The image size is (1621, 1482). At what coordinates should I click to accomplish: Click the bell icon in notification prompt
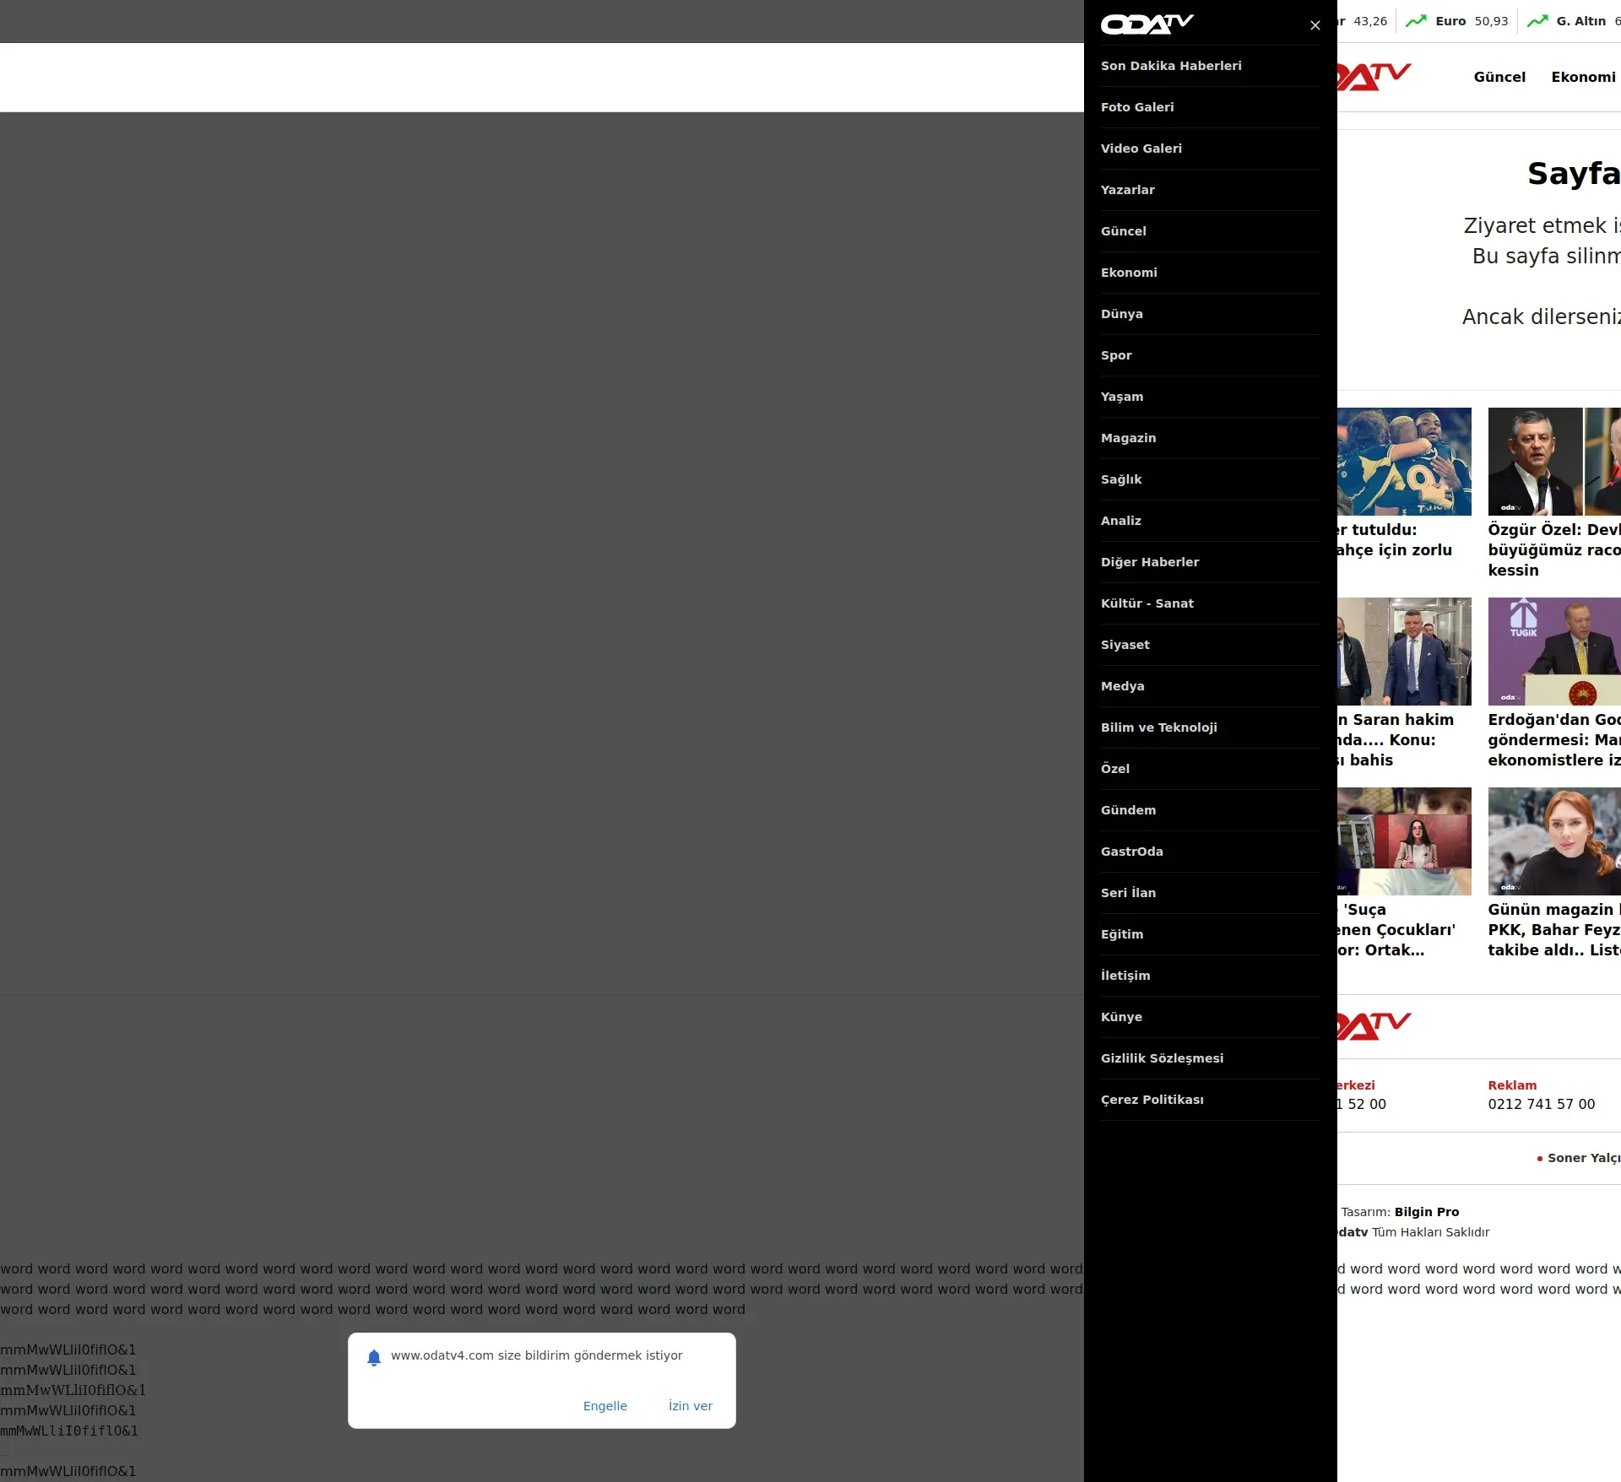point(374,1357)
